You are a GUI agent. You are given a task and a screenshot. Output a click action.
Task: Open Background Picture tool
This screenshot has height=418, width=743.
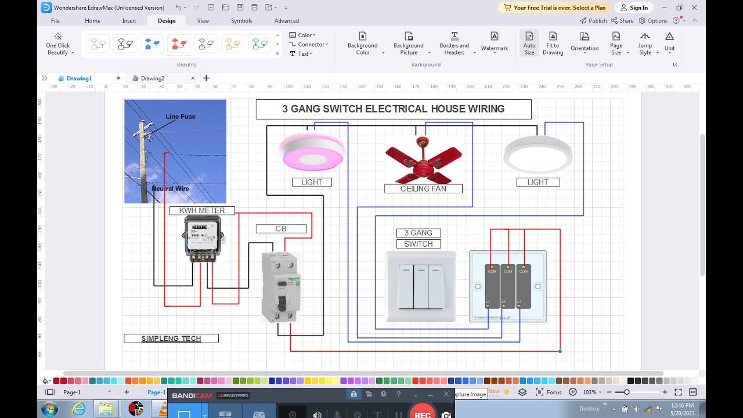click(409, 44)
